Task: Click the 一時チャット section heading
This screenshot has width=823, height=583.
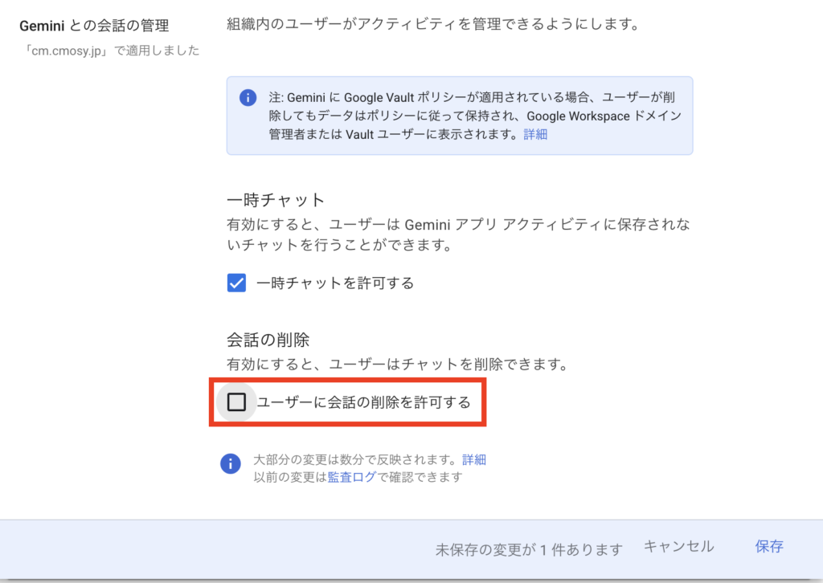Action: (x=276, y=200)
